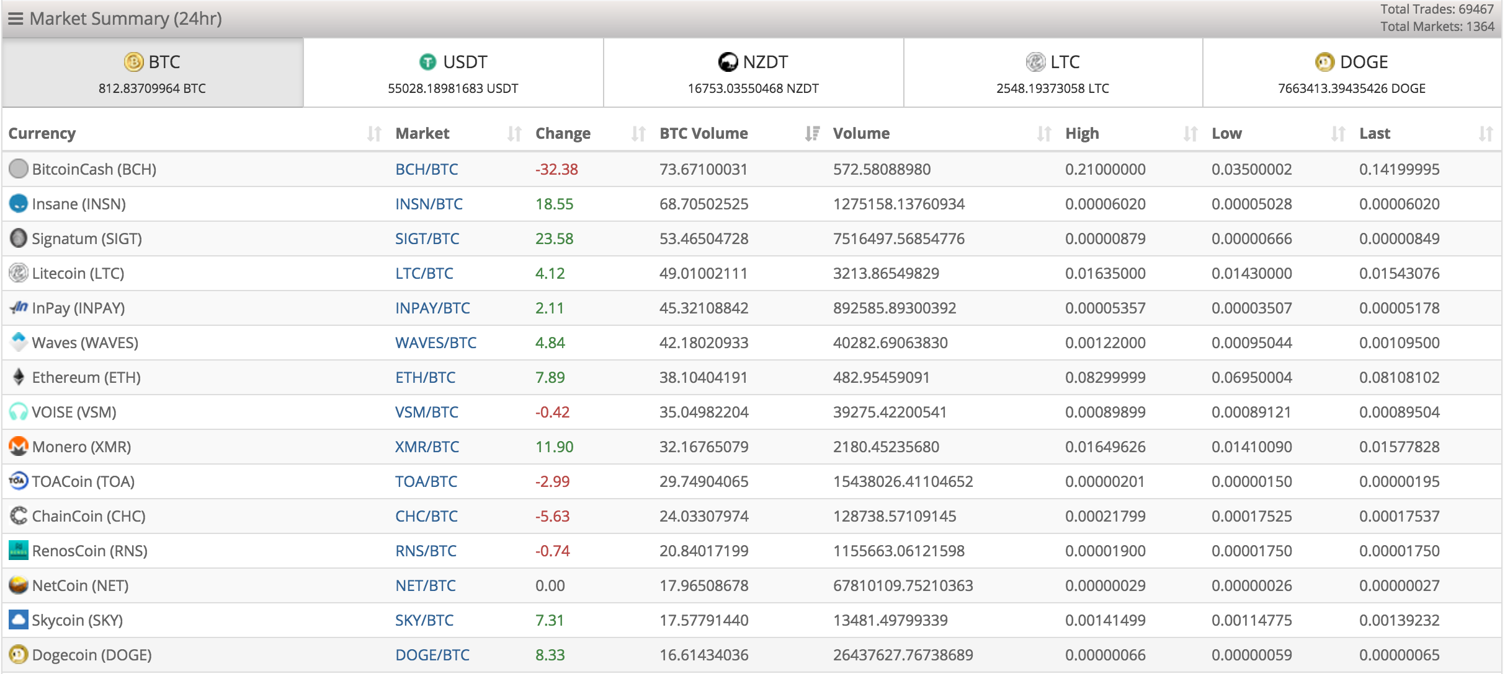Click the RenosCoin icon
This screenshot has height=674, width=1505.
click(x=19, y=550)
